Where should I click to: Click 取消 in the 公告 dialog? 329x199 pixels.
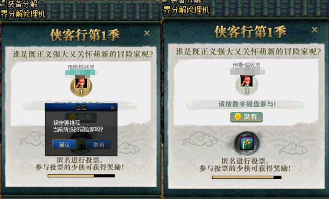pos(98,145)
